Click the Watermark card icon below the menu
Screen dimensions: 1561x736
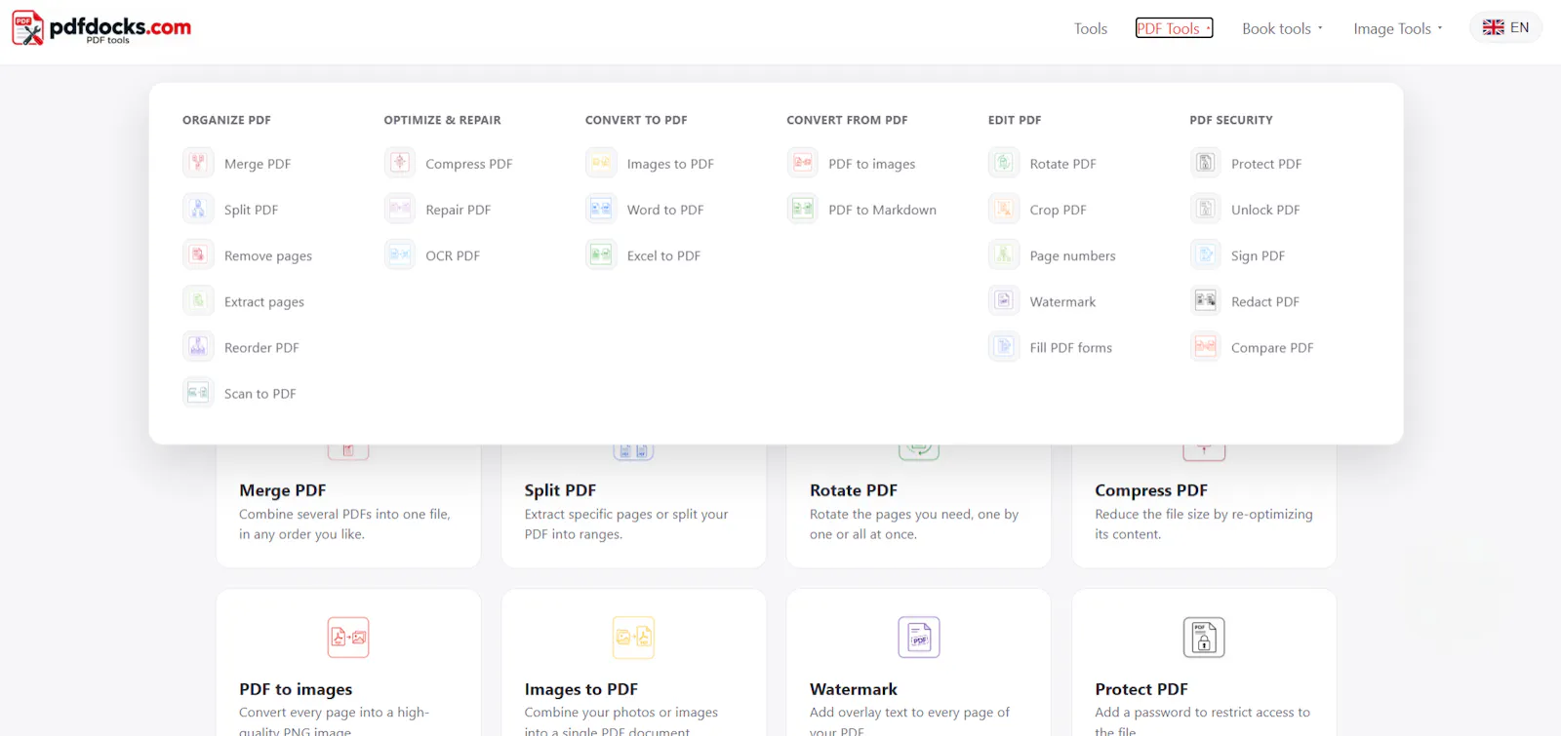(x=919, y=638)
